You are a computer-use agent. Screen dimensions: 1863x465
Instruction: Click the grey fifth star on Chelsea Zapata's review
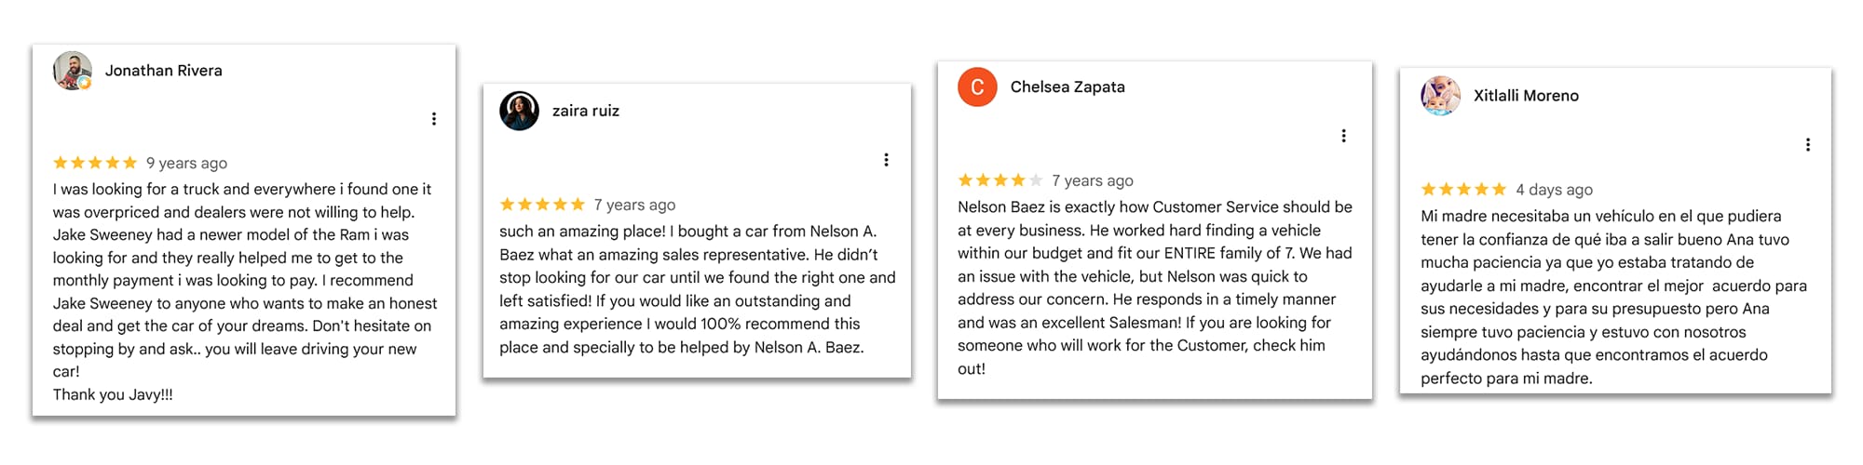tap(1036, 180)
